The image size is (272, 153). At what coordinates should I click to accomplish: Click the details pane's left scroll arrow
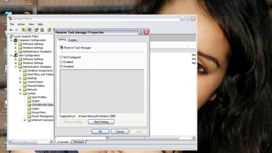coord(108,137)
